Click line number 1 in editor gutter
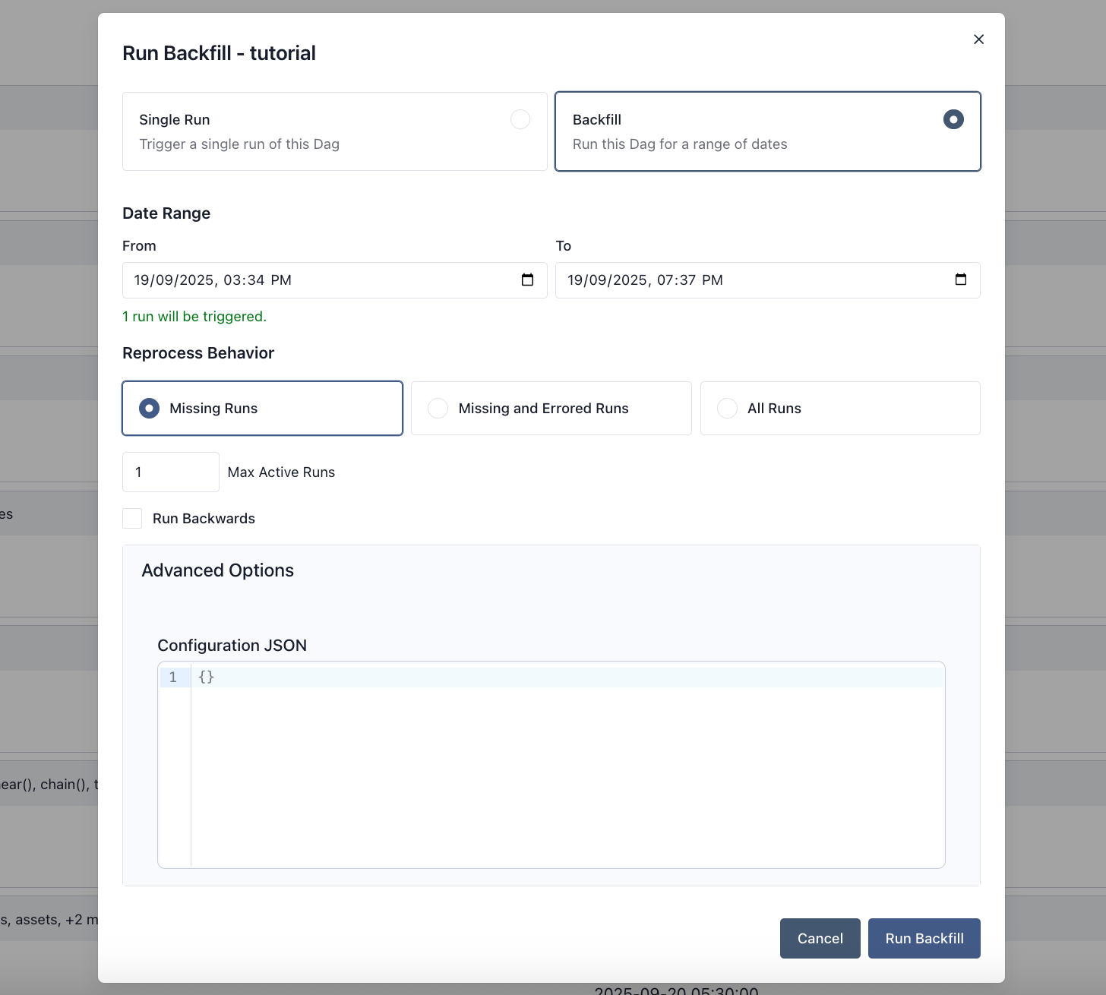The width and height of the screenshot is (1106, 995). point(173,678)
